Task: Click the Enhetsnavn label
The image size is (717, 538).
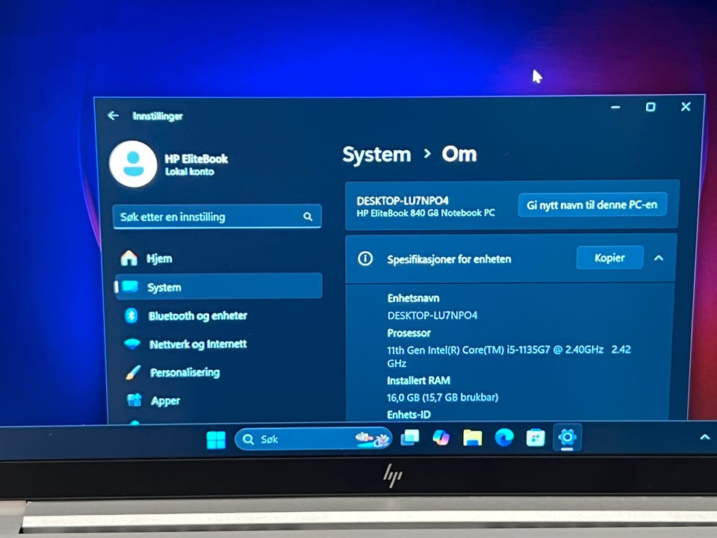Action: point(413,298)
